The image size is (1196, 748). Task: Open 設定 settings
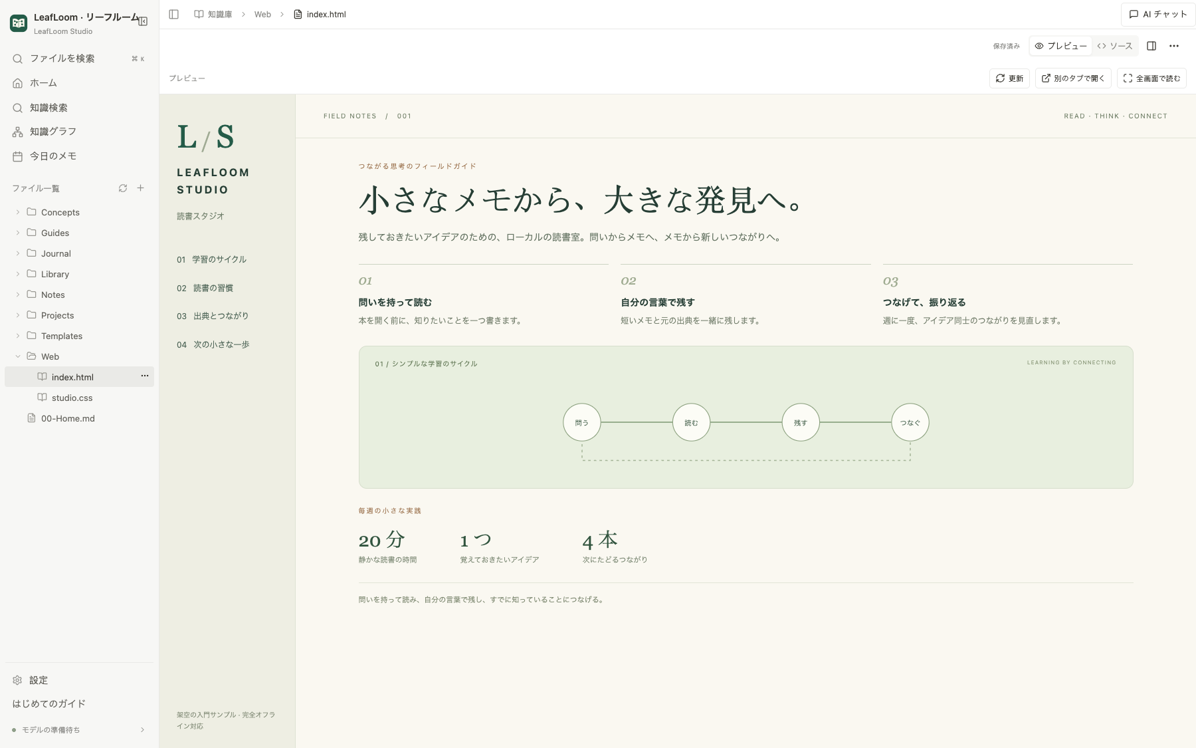pos(80,680)
